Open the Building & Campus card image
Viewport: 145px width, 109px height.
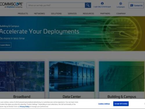(x=122, y=76)
